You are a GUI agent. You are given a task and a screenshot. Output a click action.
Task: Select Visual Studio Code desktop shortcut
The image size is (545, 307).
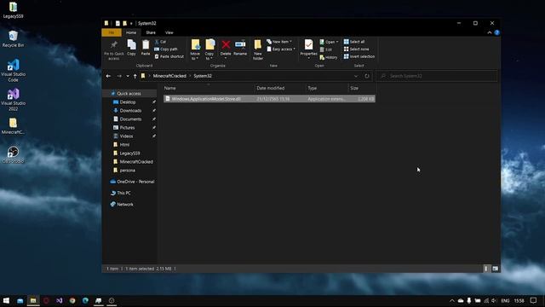(14, 71)
